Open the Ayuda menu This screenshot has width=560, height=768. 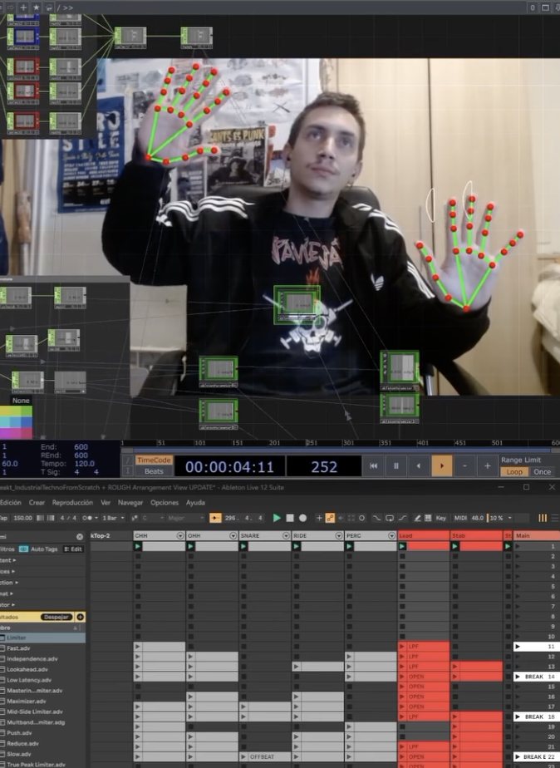click(195, 503)
